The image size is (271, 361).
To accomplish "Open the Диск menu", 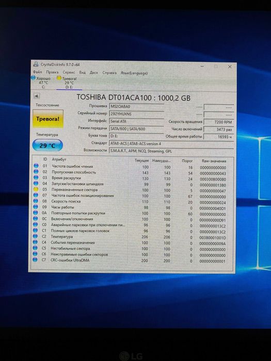I will [x=93, y=73].
